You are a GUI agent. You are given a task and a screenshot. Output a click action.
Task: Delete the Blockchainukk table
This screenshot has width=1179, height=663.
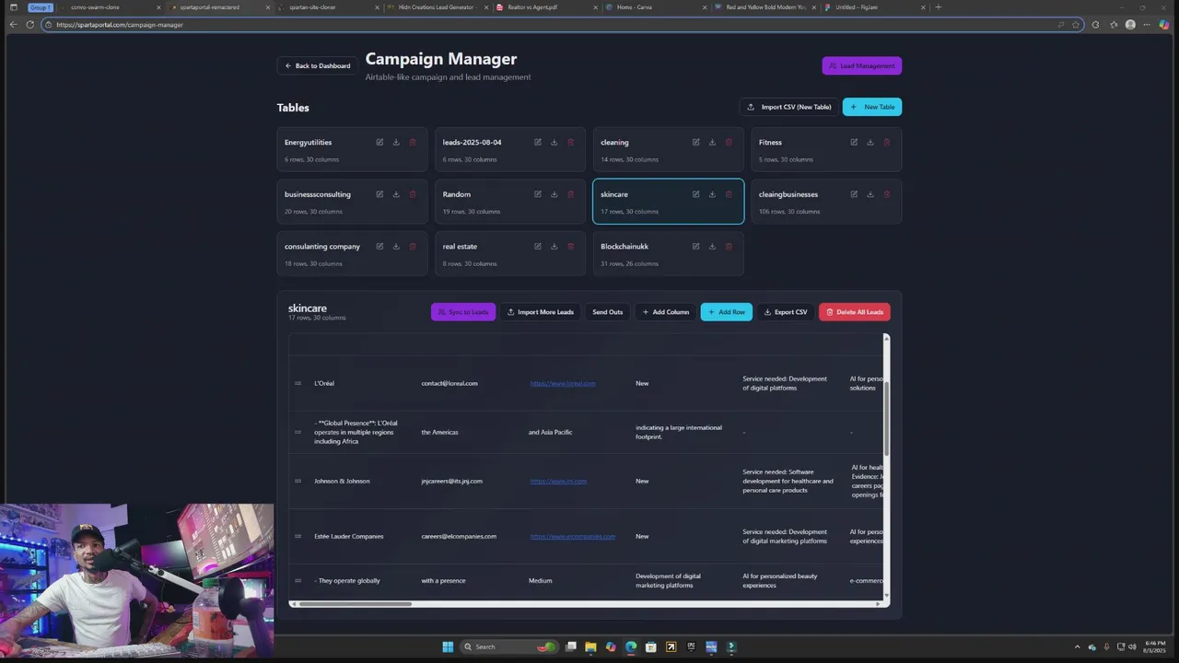(x=729, y=246)
